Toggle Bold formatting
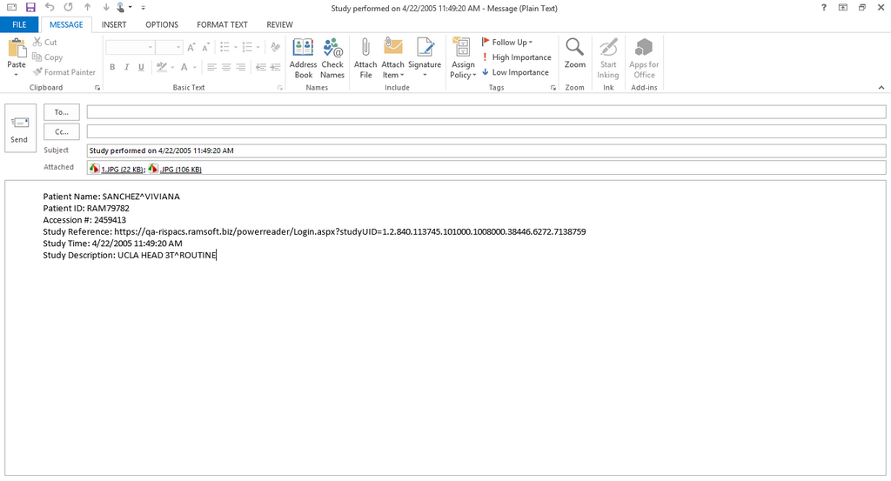The height and width of the screenshot is (481, 891). click(x=112, y=67)
